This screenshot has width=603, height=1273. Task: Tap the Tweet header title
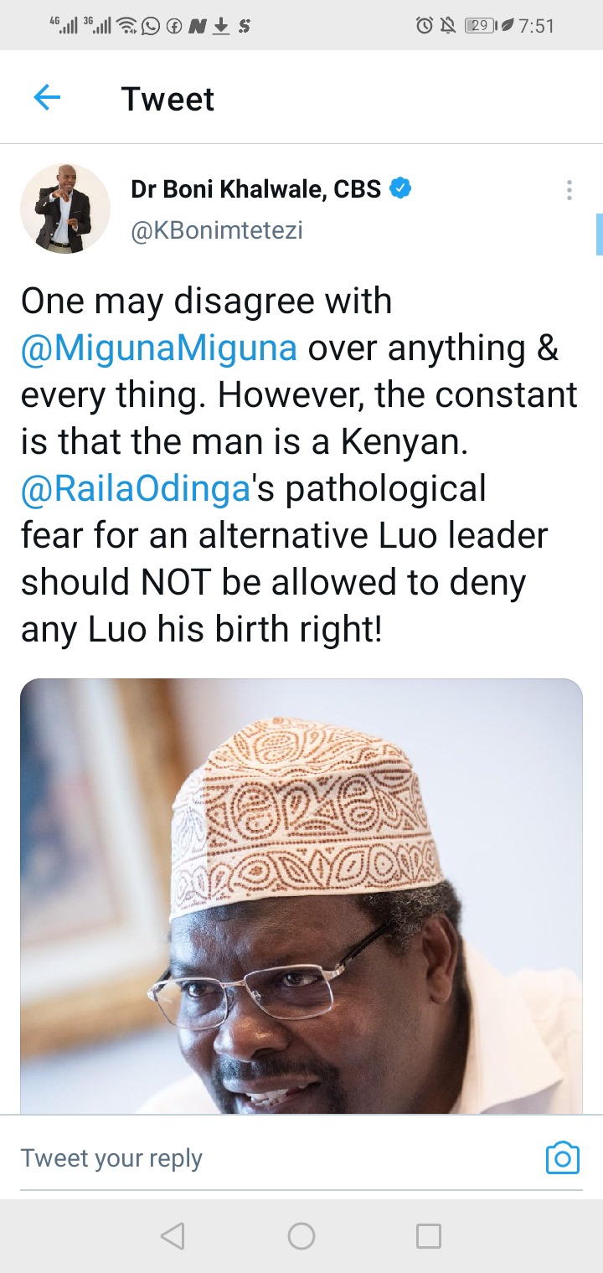point(167,99)
